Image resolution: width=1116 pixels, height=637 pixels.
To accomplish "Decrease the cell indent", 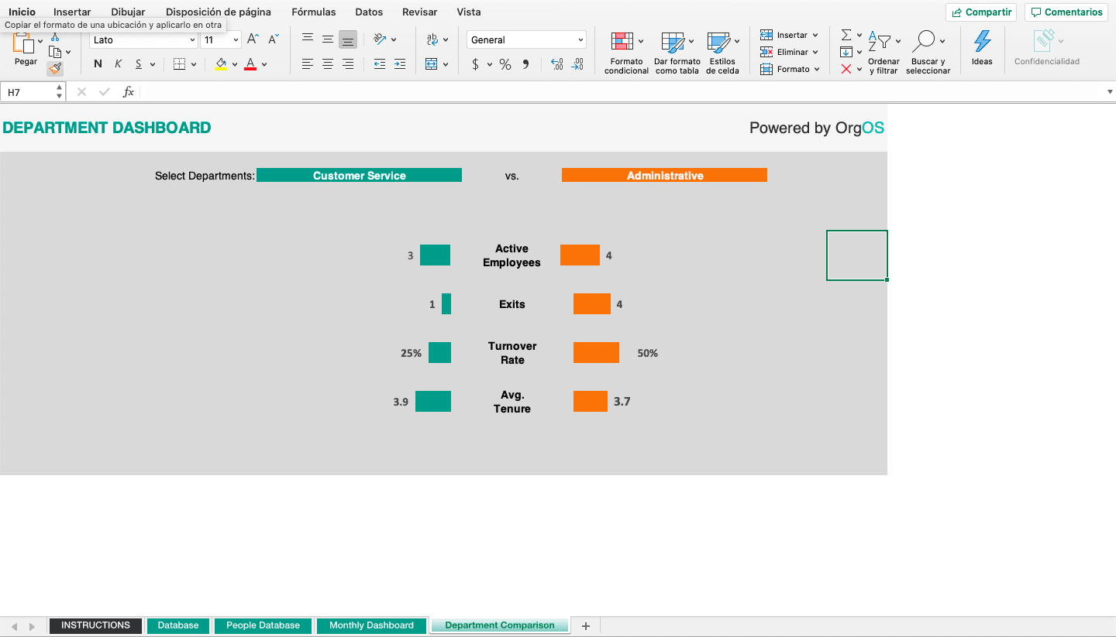I will [x=379, y=64].
